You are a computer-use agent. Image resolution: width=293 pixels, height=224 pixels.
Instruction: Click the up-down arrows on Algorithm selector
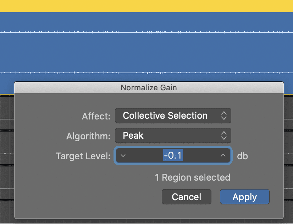224,135
